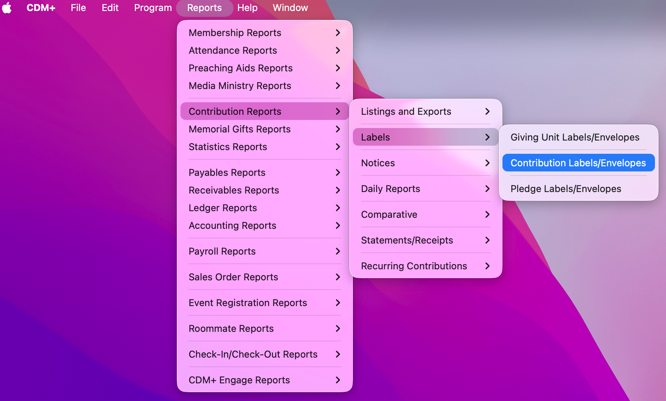Choose Giving Unit Labels/Envelopes
The image size is (666, 401).
point(578,137)
